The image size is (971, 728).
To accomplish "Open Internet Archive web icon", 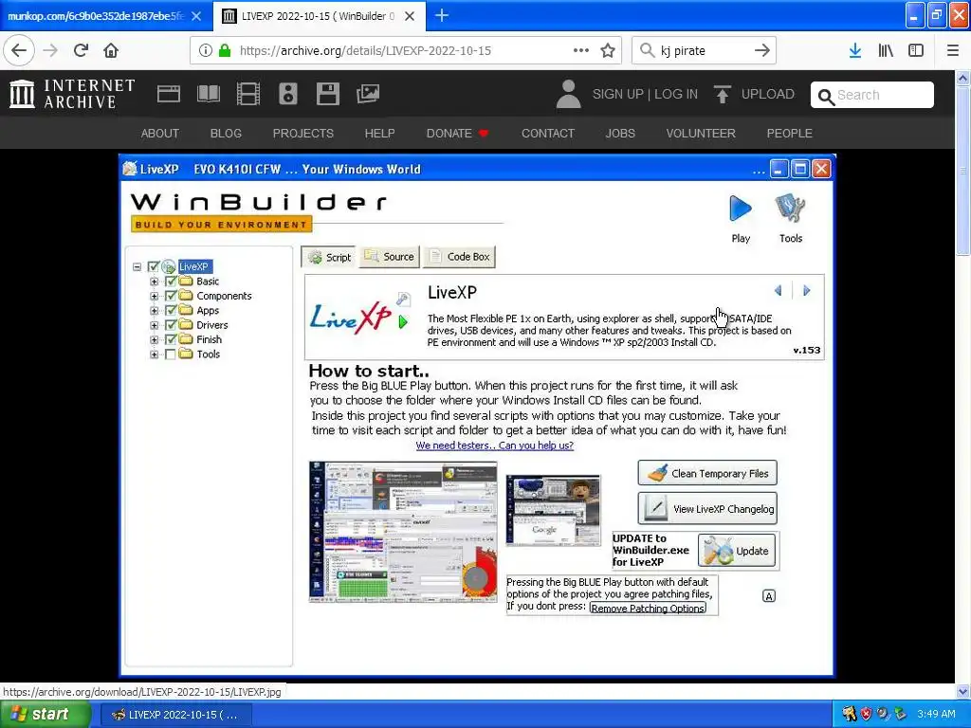I will tap(169, 94).
